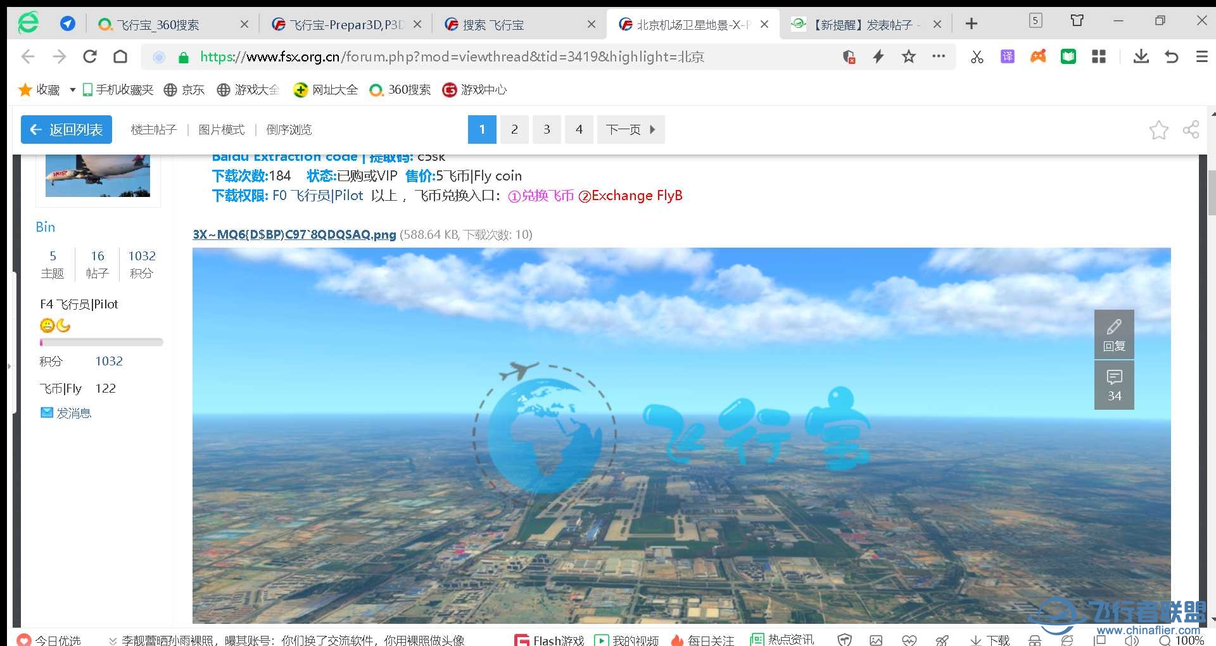The image size is (1216, 646).
Task: Open user Bin's profile
Action: coord(45,227)
